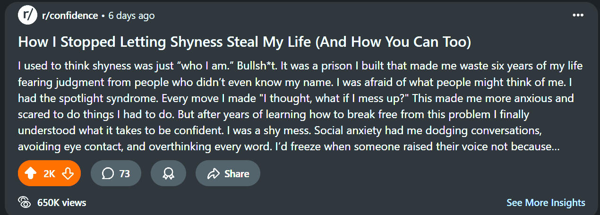This screenshot has width=600, height=215.
Task: Open the three-dot post options menu
Action: pos(578,15)
